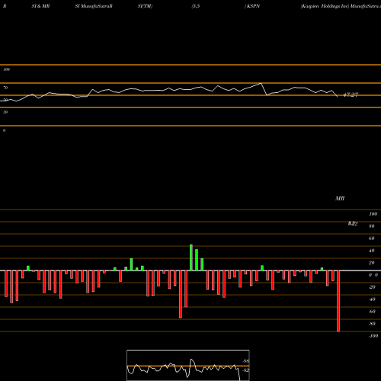The height and width of the screenshot is (381, 381).
Task: Select the tallest green MR bar
Action: (x=191, y=258)
